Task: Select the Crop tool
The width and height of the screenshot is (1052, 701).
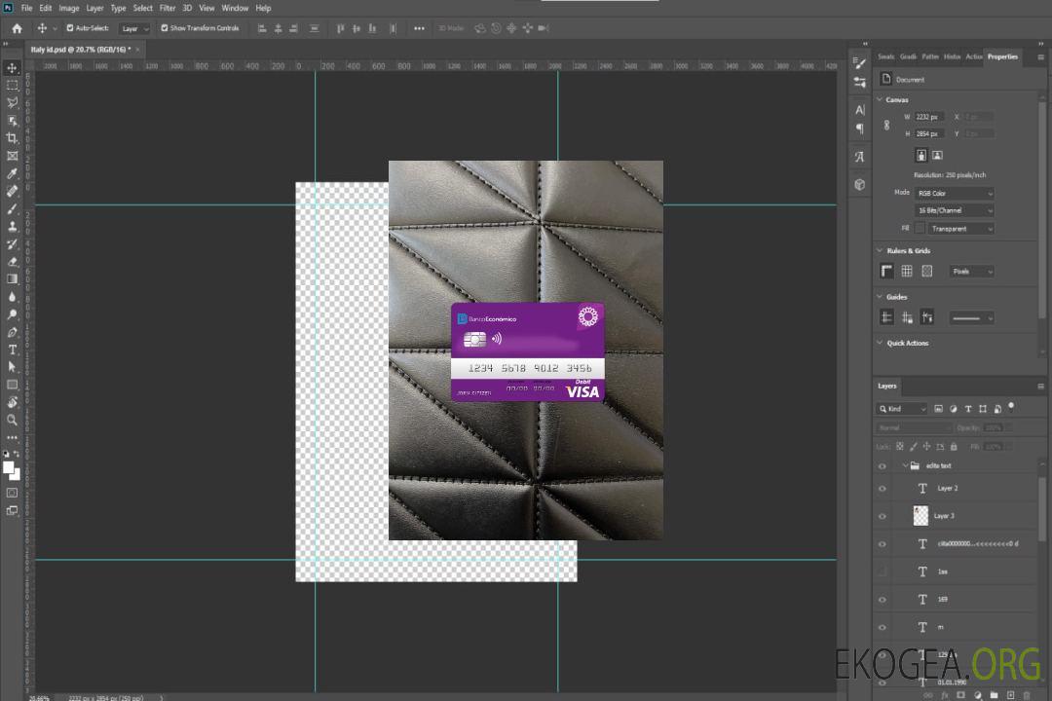Action: (x=13, y=138)
